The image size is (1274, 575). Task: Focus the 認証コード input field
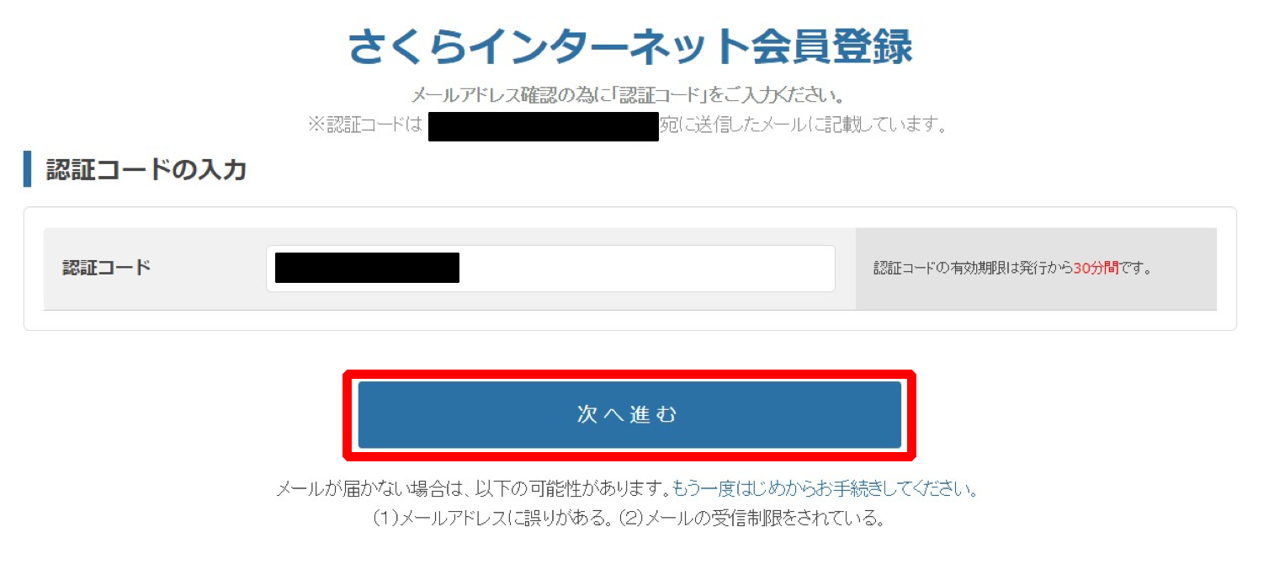550,269
